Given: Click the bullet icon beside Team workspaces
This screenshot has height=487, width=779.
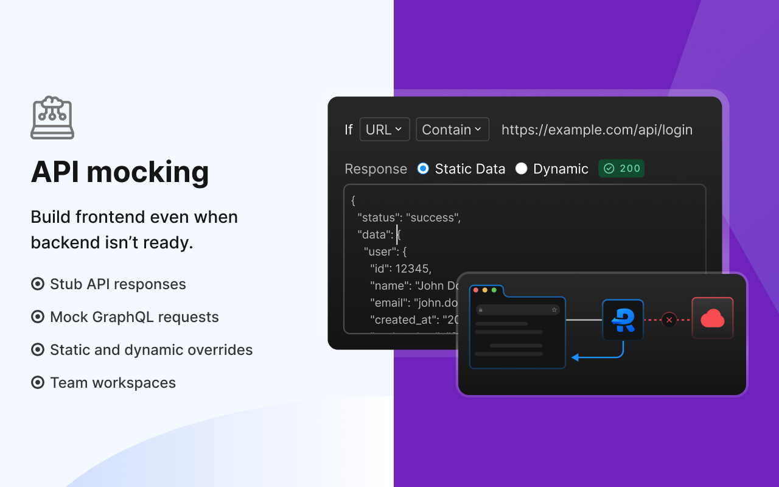Looking at the screenshot, I should 37,382.
